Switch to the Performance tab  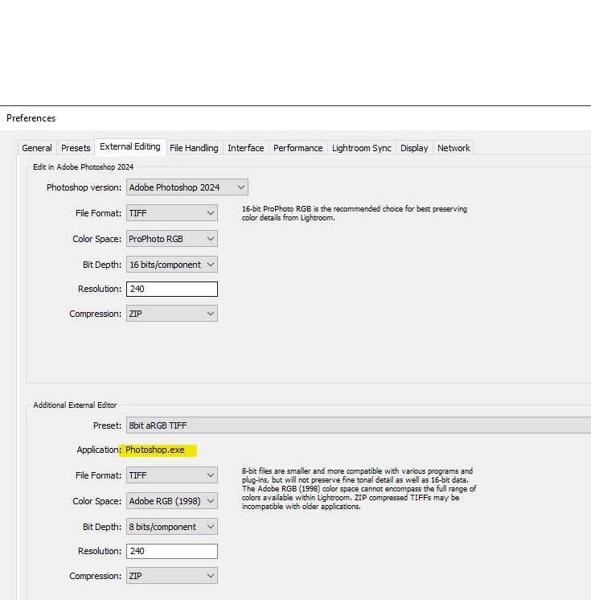(298, 148)
